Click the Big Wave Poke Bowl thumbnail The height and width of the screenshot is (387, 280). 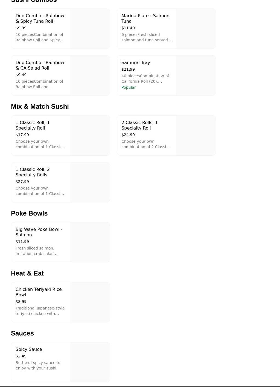point(90,242)
